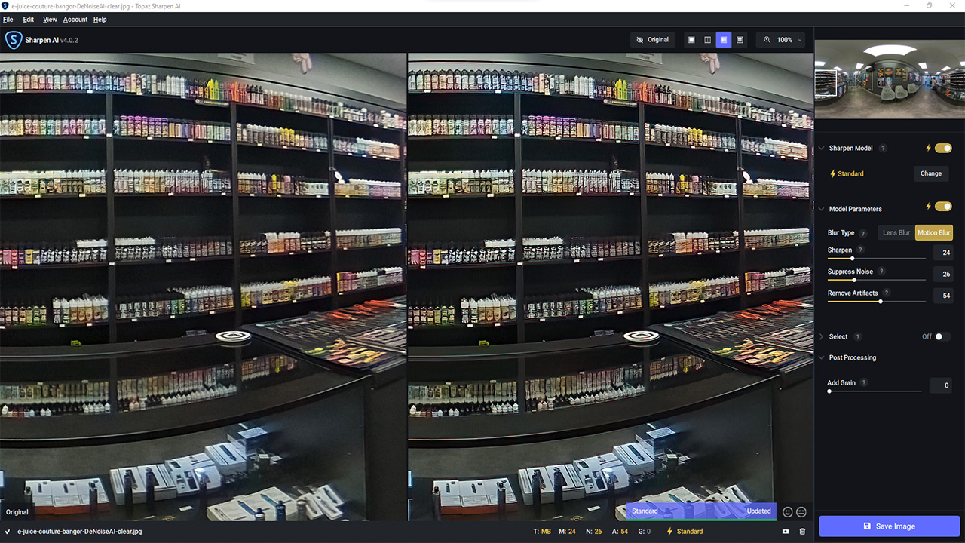Click the 'M: 24' status entry
The image size is (965, 543).
click(567, 532)
